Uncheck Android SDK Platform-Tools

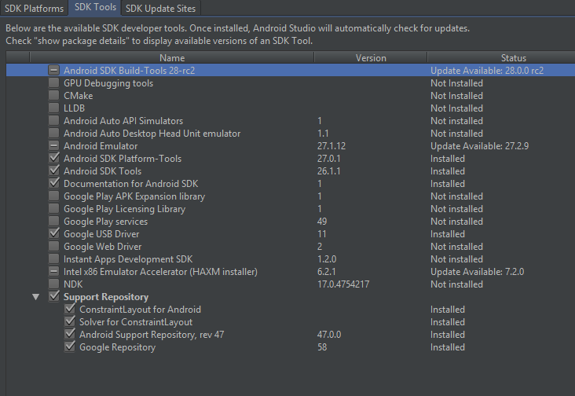point(53,159)
